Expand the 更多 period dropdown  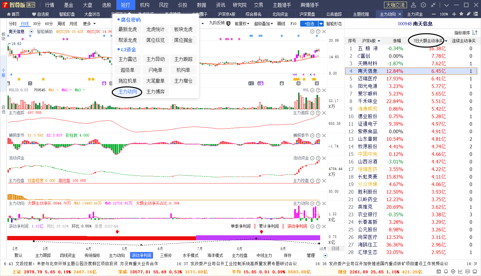[89, 24]
